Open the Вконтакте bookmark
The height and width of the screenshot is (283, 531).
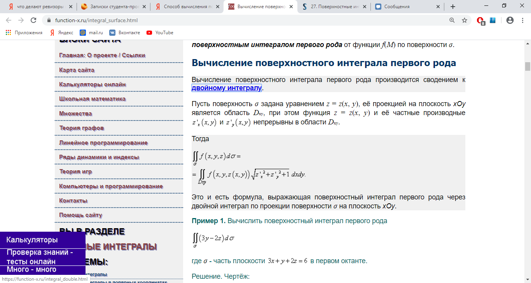pyautogui.click(x=125, y=33)
